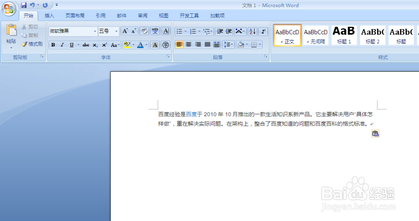The width and height of the screenshot is (419, 221).
Task: Open the phonetic guide tool
Action: (x=155, y=31)
